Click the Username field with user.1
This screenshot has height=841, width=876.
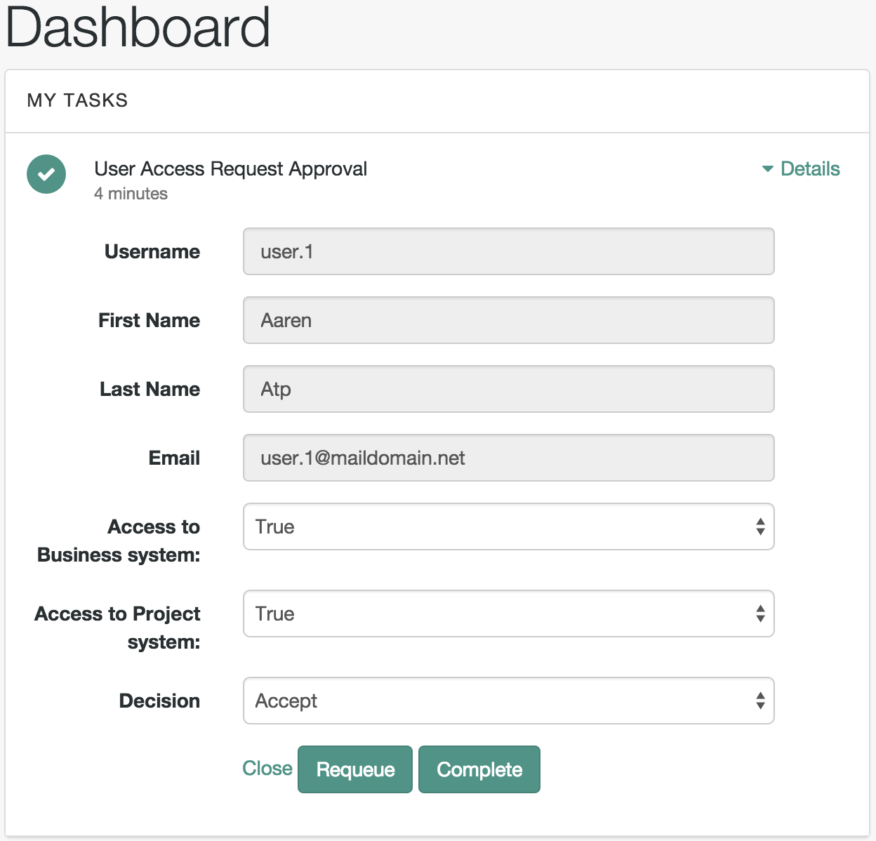(509, 251)
